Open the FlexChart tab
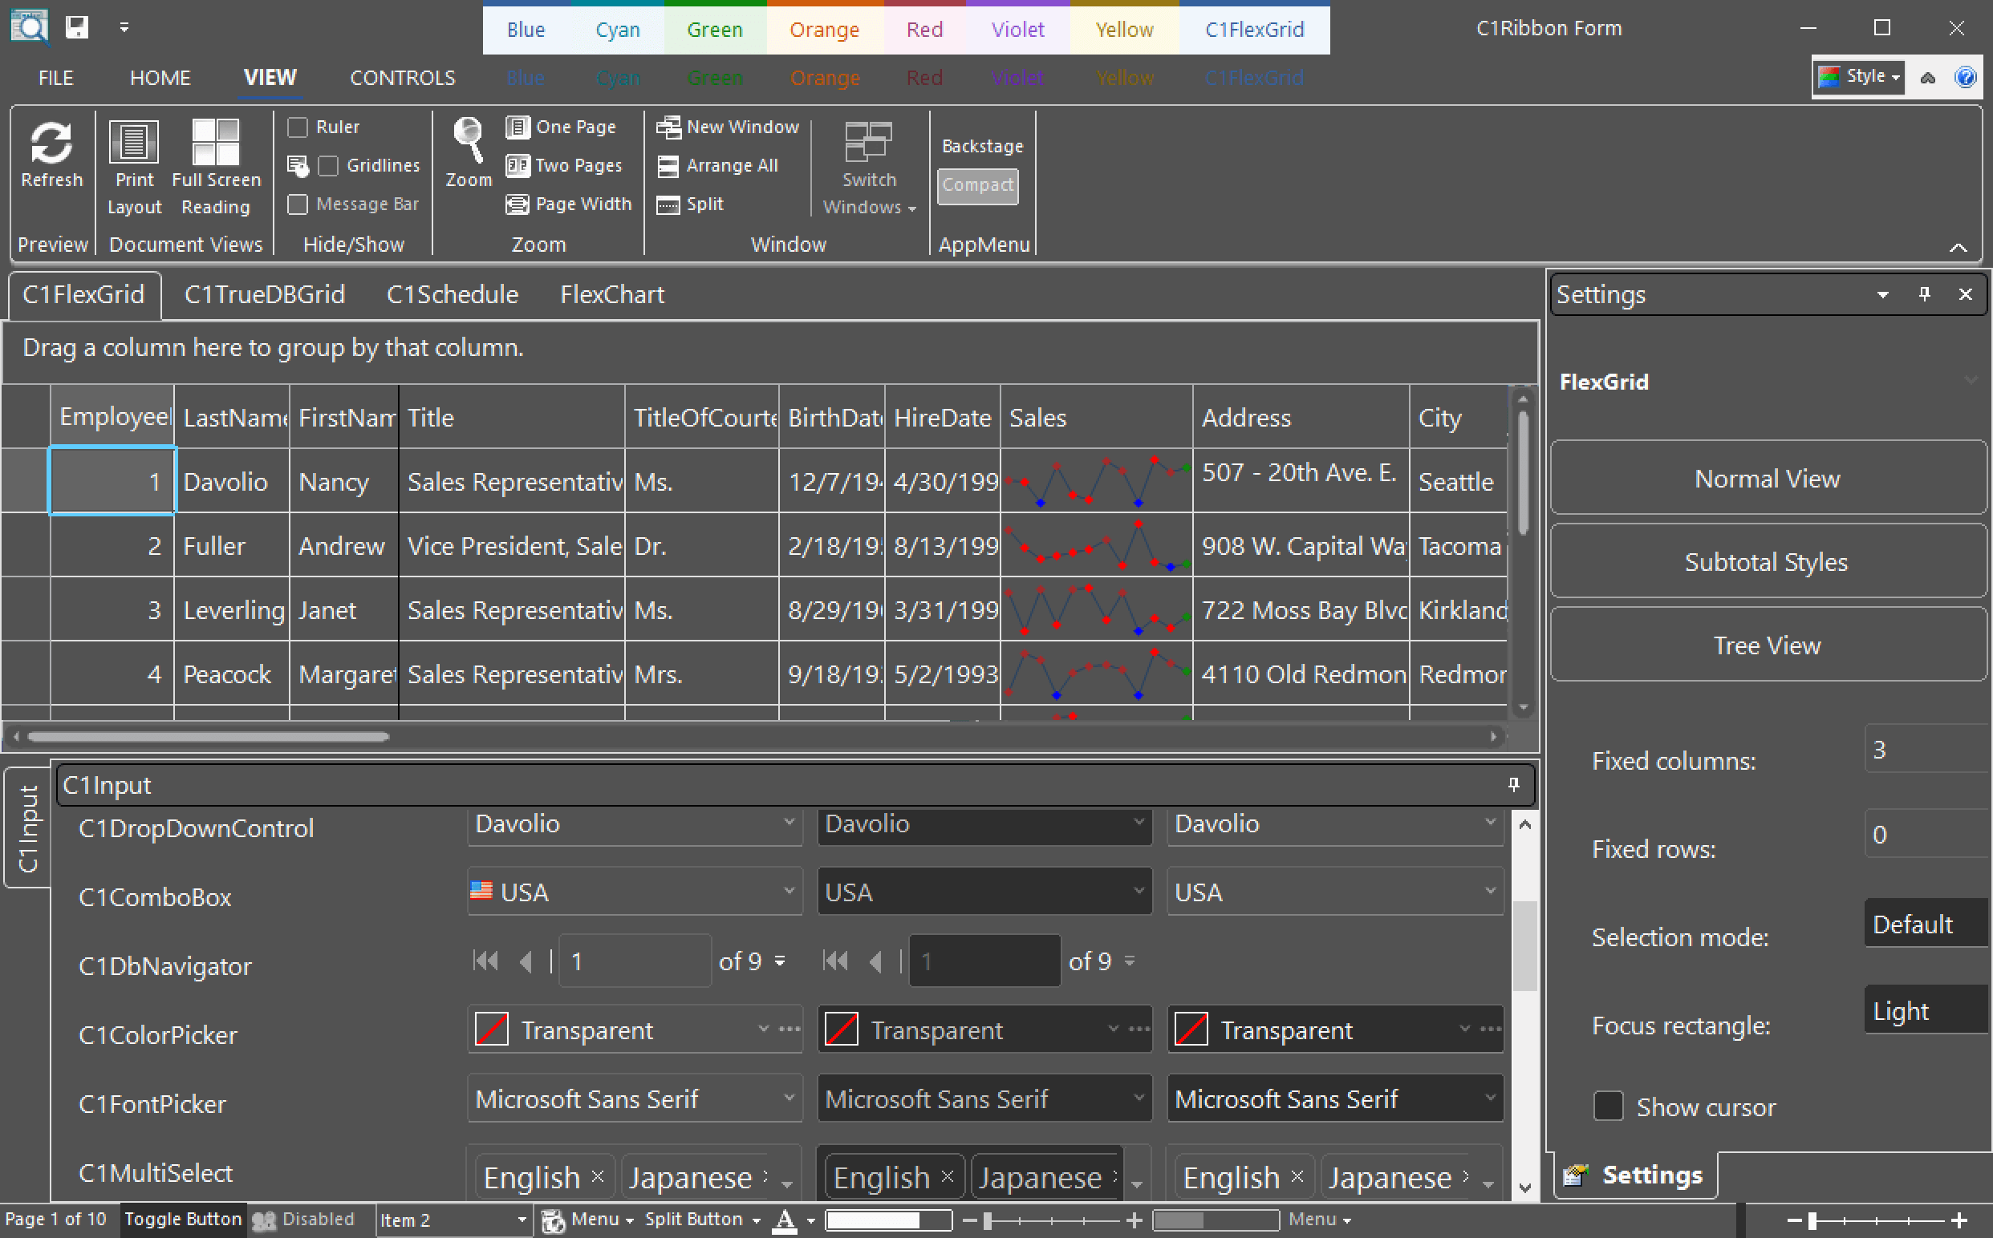The width and height of the screenshot is (1993, 1238). click(x=611, y=294)
